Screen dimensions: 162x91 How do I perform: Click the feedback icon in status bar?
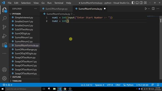[152, 85]
